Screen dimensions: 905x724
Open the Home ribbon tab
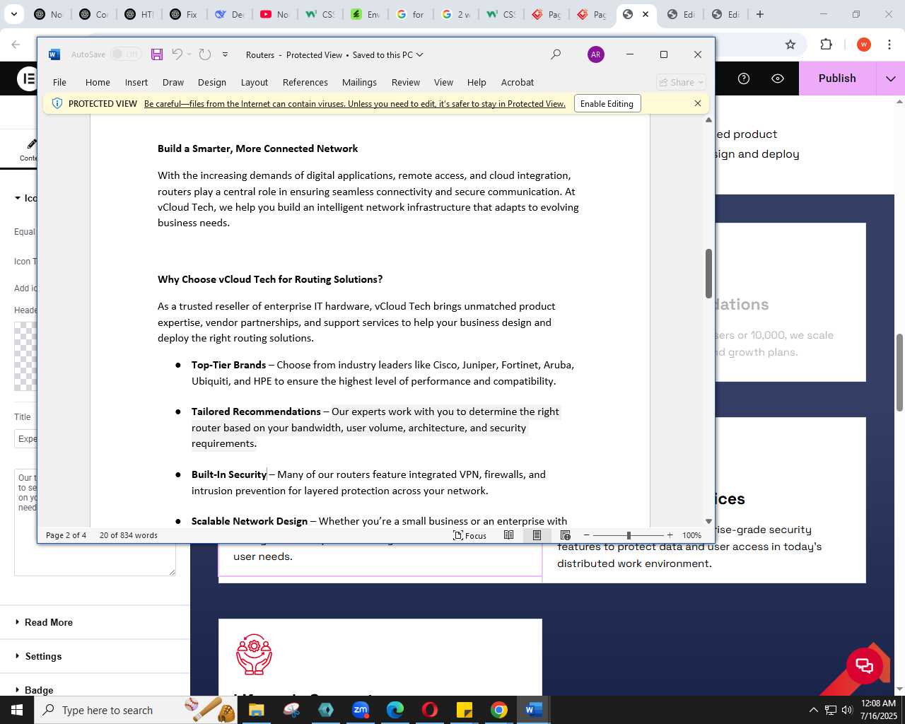click(x=98, y=82)
